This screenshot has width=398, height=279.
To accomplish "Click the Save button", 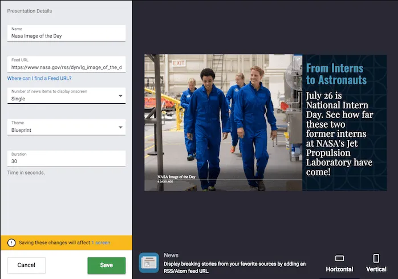I will click(x=107, y=265).
